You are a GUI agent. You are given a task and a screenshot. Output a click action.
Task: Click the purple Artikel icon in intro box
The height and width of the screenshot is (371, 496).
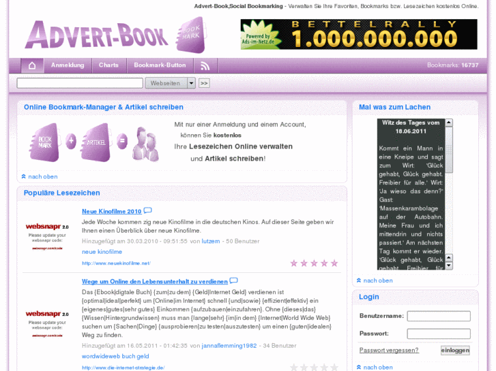point(96,142)
